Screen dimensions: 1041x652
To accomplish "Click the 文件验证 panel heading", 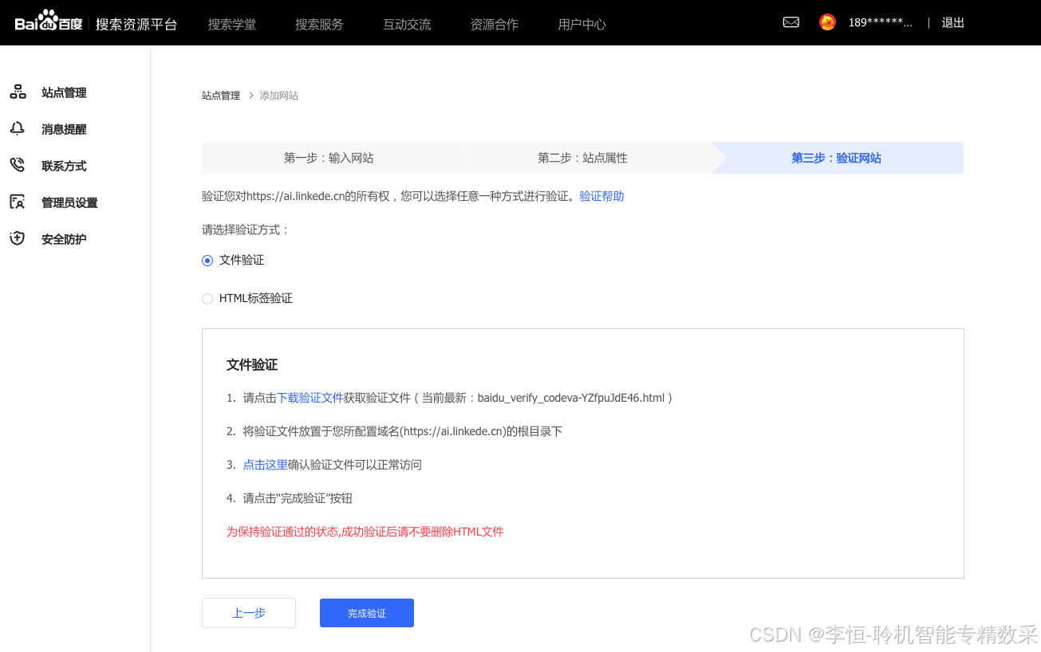I will pyautogui.click(x=252, y=365).
